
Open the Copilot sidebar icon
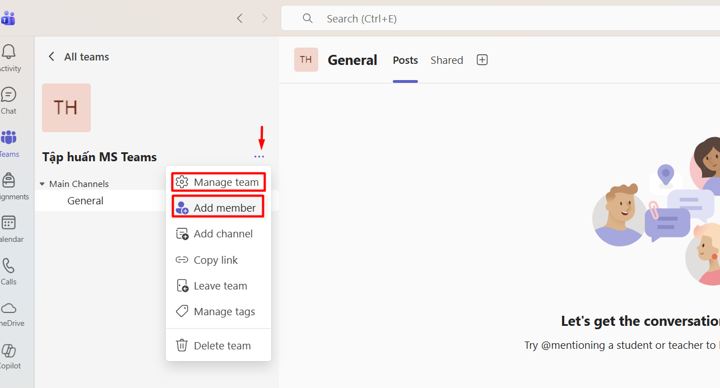tap(8, 351)
